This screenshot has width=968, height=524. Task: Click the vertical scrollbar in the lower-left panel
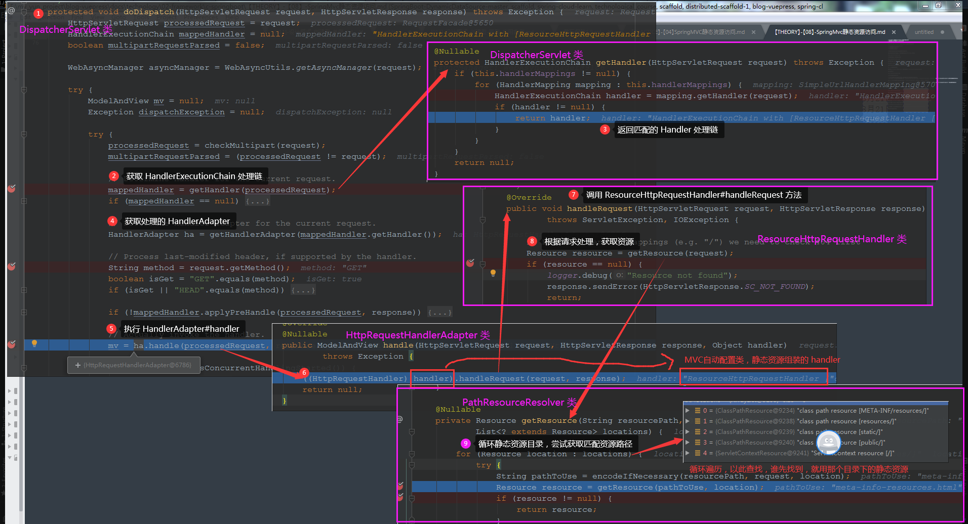[x=21, y=445]
